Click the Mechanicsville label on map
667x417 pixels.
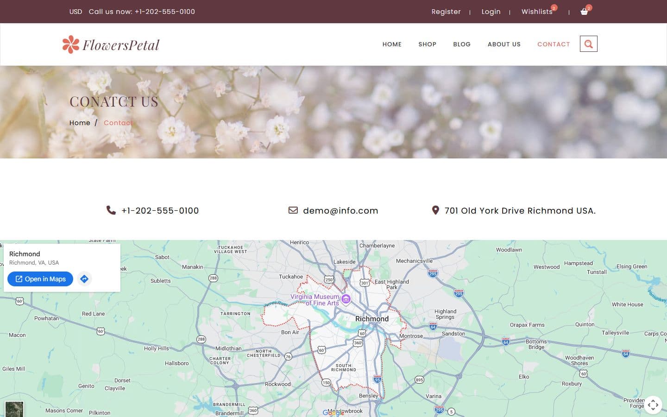tap(414, 261)
